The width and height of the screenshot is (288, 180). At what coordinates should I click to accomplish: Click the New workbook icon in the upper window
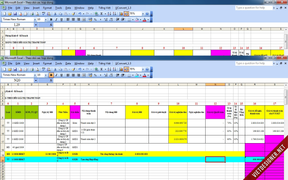pos(4,13)
